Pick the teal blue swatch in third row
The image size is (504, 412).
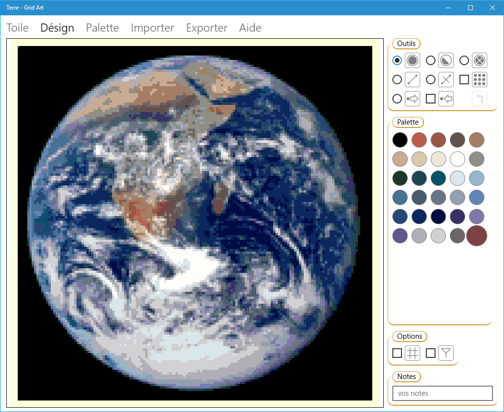click(x=438, y=178)
